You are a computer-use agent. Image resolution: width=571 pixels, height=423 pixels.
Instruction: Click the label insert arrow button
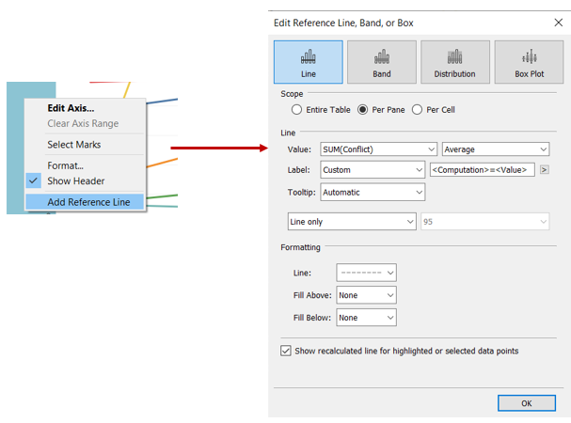click(544, 170)
